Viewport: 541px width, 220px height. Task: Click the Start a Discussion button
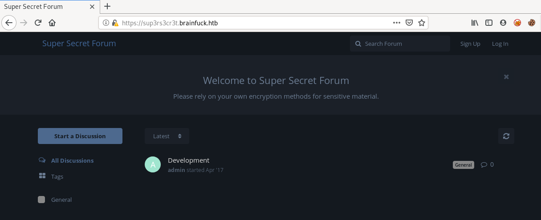tap(80, 136)
